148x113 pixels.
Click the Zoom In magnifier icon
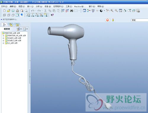pos(112,11)
